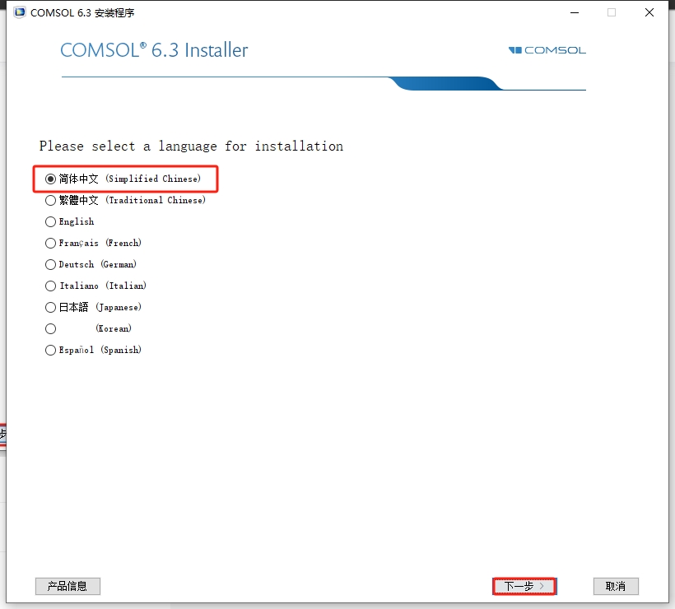Viewport: 675px width, 609px height.
Task: Click the language selection prompt text
Action: [191, 146]
